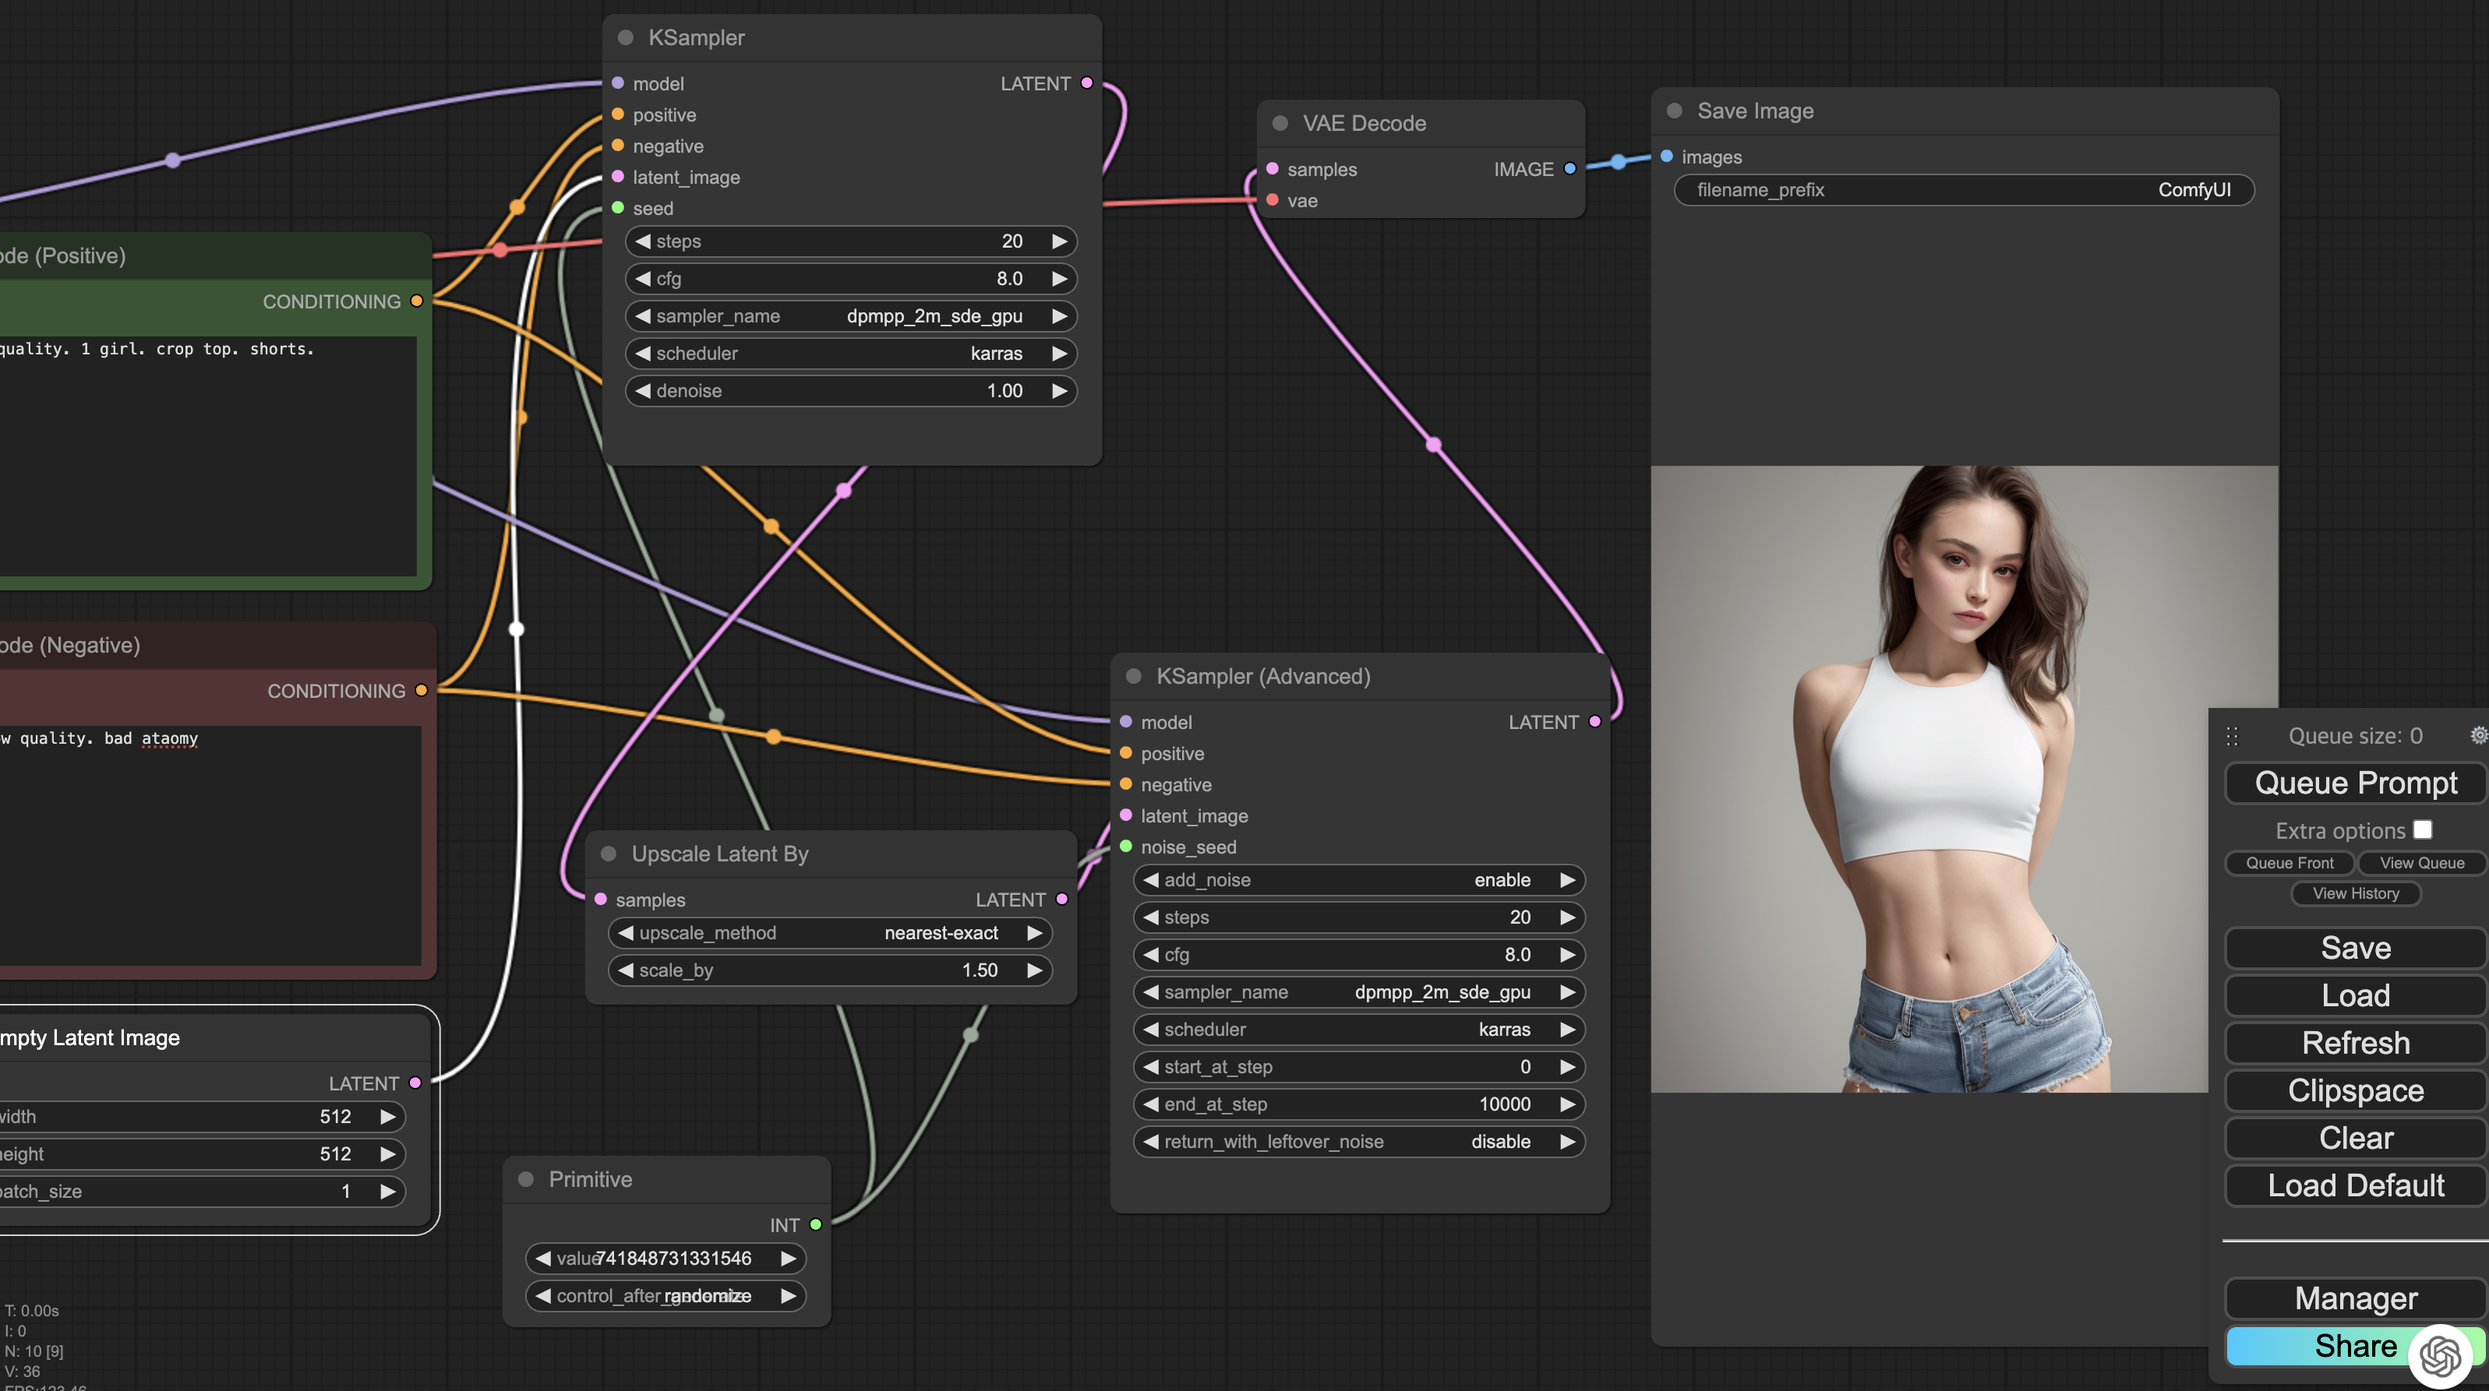Collapse the Upscale Latent By node dot
The width and height of the screenshot is (2489, 1391).
(x=609, y=854)
